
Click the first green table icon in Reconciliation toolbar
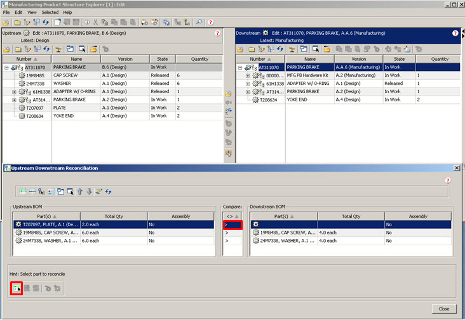(23, 191)
